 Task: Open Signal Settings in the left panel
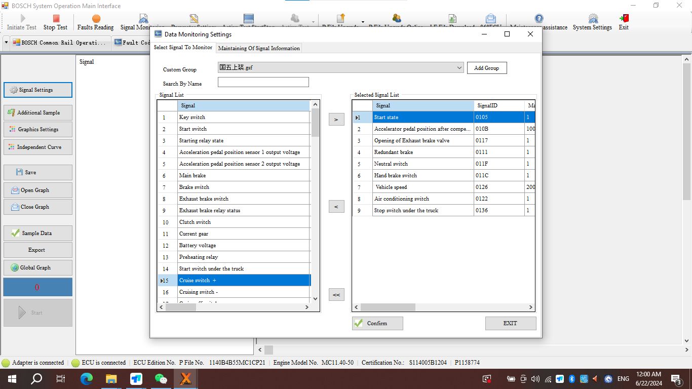coord(38,90)
